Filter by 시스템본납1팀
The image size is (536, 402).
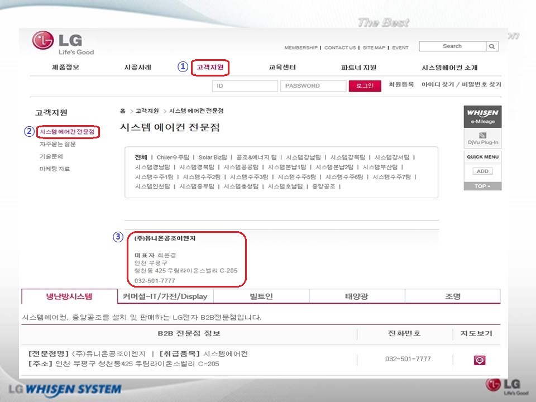click(287, 167)
